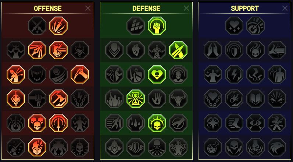293x162 pixels.
Task: Click the hourglass skull mastery icon
Action: point(136,99)
